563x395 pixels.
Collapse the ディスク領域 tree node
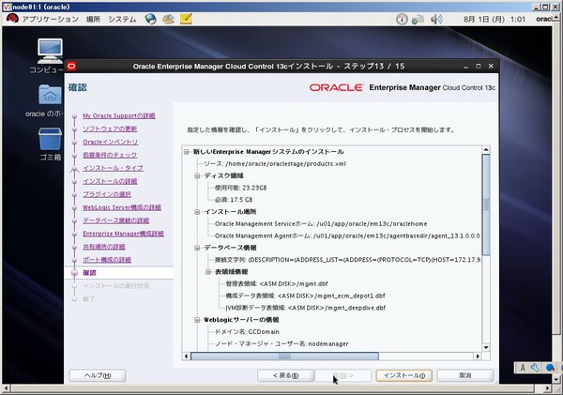click(197, 176)
